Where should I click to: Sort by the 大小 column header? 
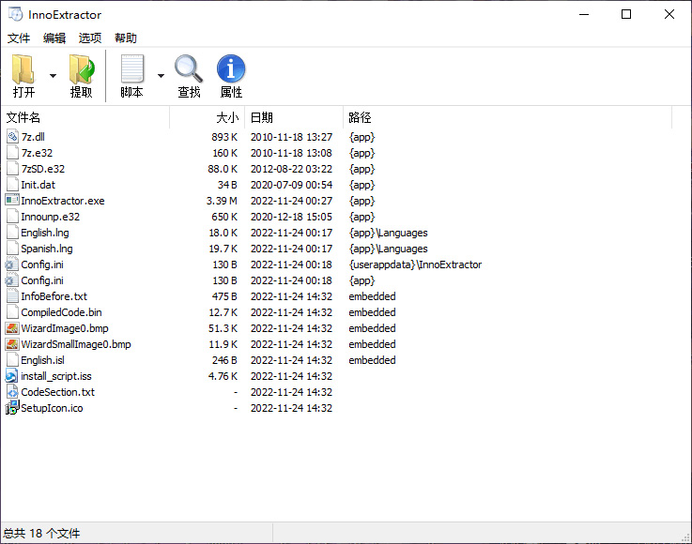[207, 117]
